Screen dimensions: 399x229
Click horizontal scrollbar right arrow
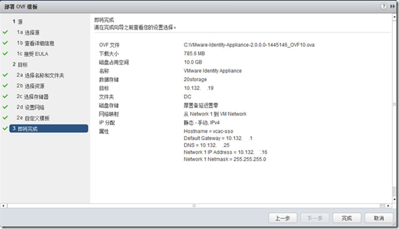point(388,206)
